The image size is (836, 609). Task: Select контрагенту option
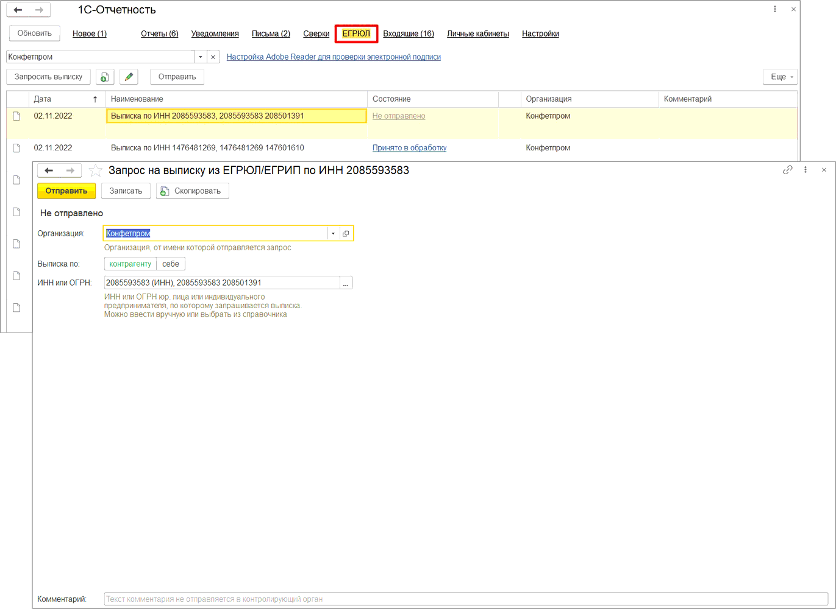pos(130,264)
